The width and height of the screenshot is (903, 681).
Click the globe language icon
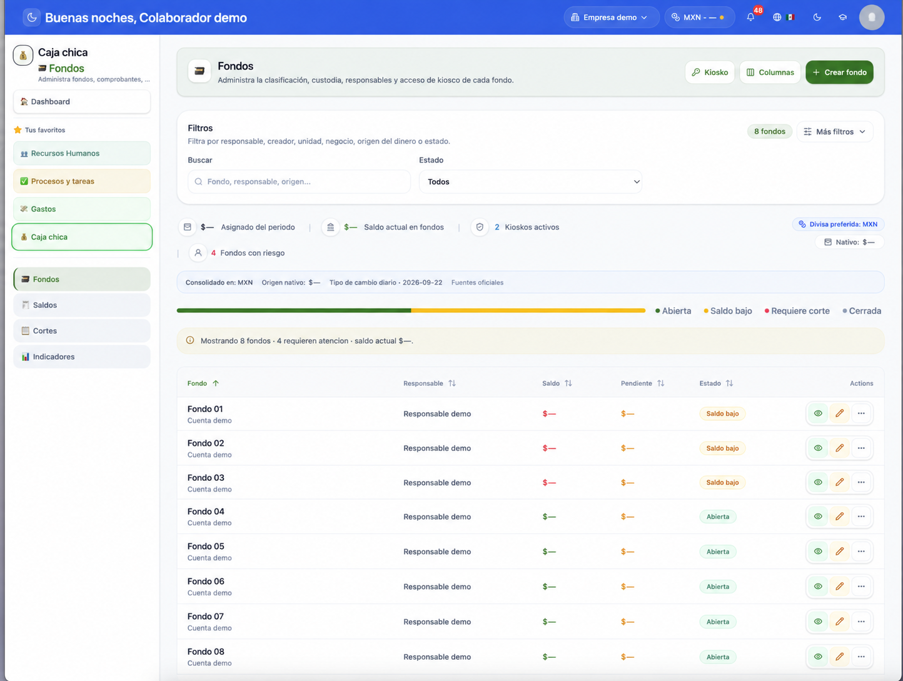(777, 18)
